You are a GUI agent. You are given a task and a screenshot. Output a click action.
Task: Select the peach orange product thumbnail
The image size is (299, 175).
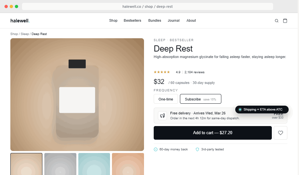tap(128, 164)
